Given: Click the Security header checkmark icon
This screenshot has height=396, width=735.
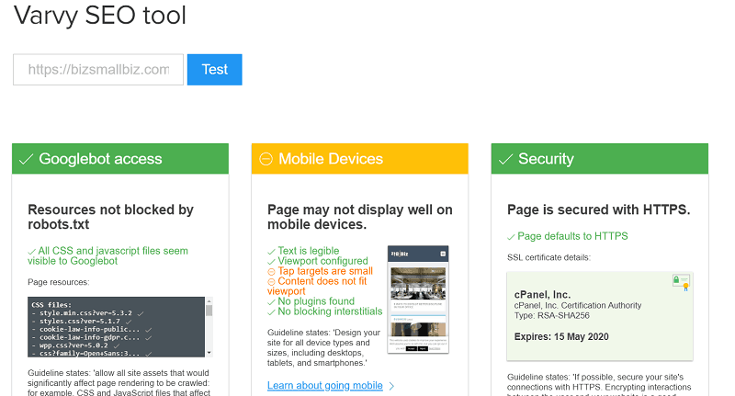Looking at the screenshot, I should [505, 159].
